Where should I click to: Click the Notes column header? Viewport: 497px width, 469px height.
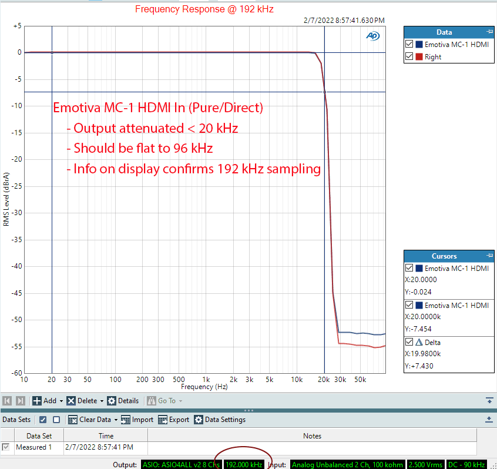click(x=312, y=436)
